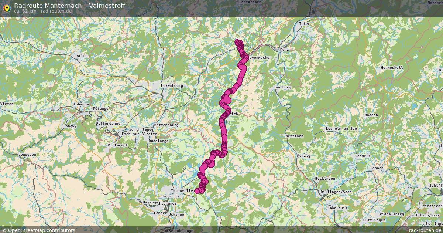The image size is (443, 233).
Task: Click the route start marker near Manternach
Action: [238, 42]
